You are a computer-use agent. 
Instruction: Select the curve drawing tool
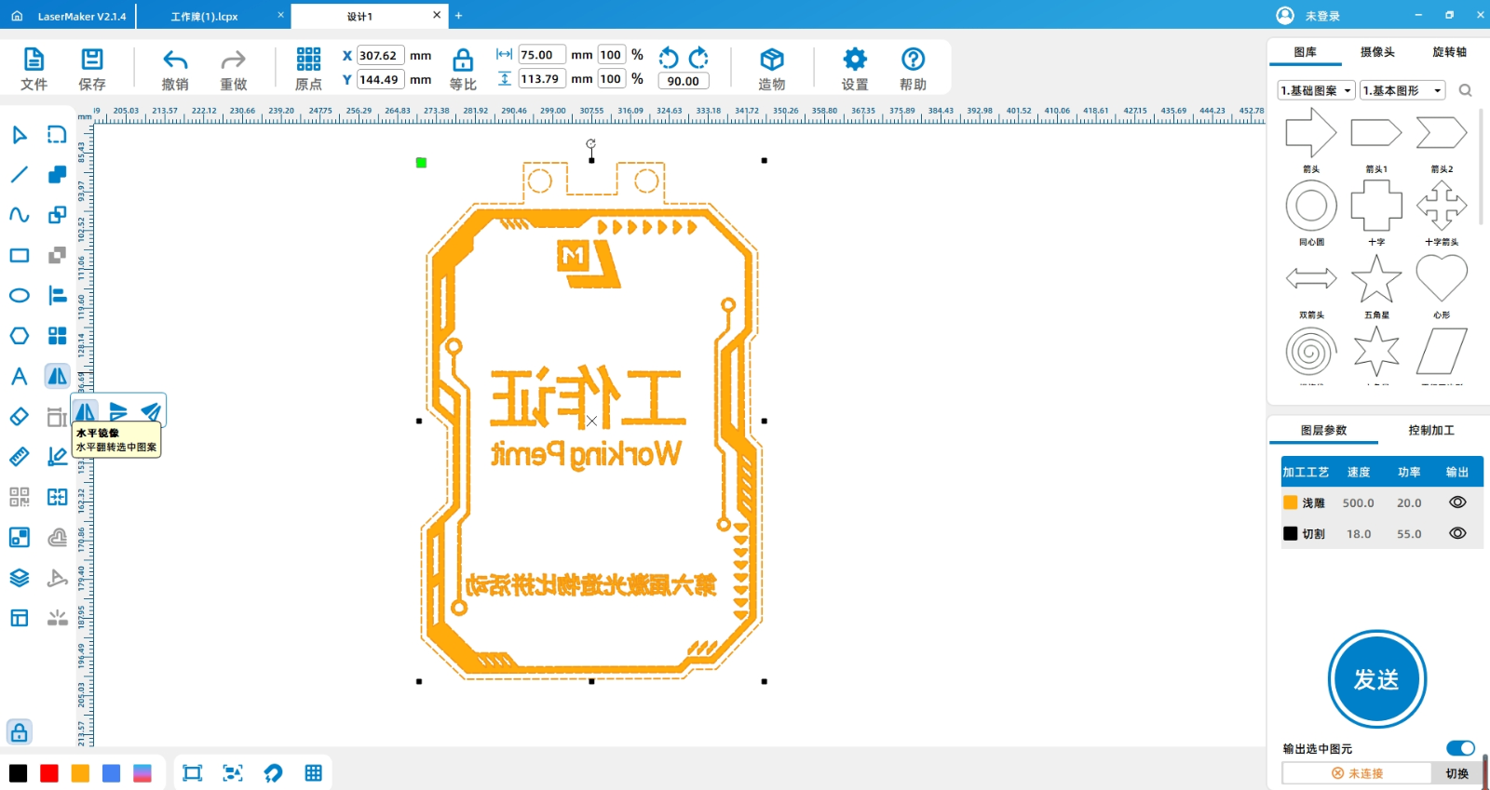pyautogui.click(x=19, y=215)
